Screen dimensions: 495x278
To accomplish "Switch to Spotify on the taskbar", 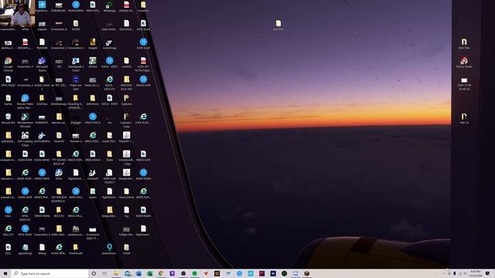I will 194,273.
